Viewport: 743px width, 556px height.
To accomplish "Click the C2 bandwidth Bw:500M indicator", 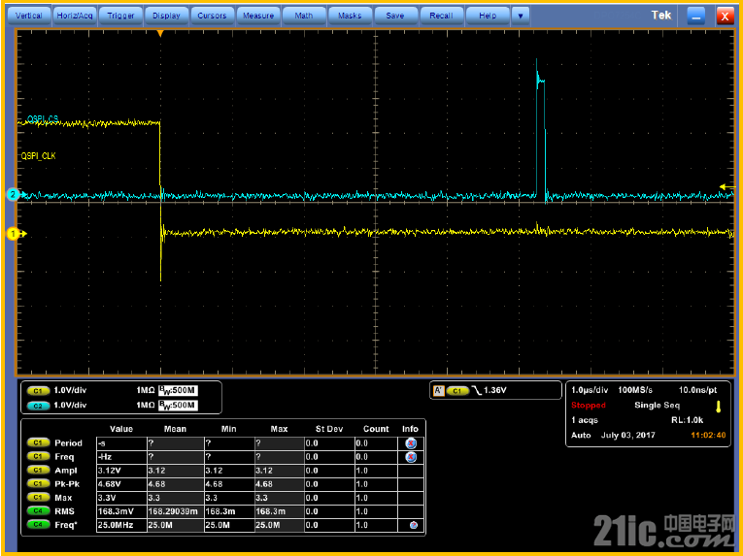I will point(178,406).
